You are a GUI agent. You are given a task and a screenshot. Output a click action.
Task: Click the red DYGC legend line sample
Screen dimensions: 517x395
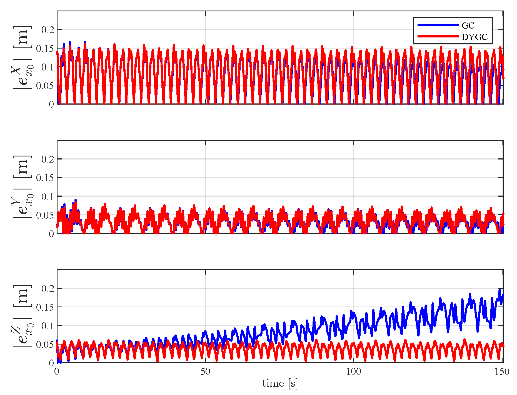tap(438, 36)
